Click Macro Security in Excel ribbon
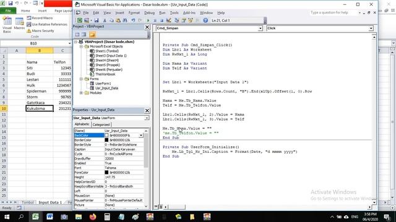This screenshot has height=222, width=396. point(40,31)
